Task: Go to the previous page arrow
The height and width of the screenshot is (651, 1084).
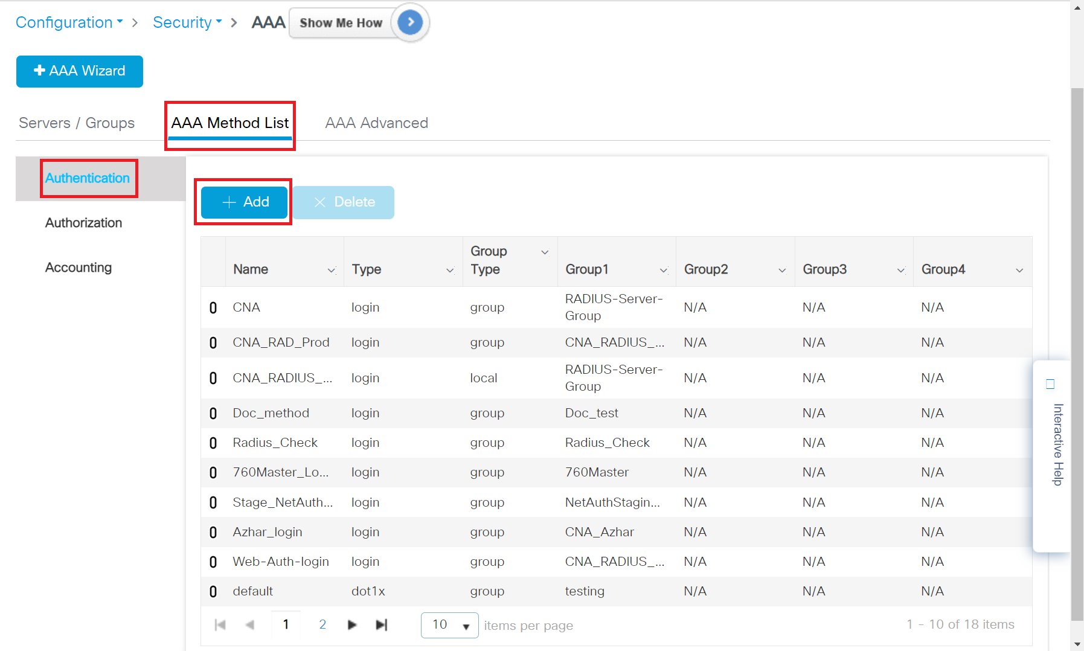Action: click(250, 624)
